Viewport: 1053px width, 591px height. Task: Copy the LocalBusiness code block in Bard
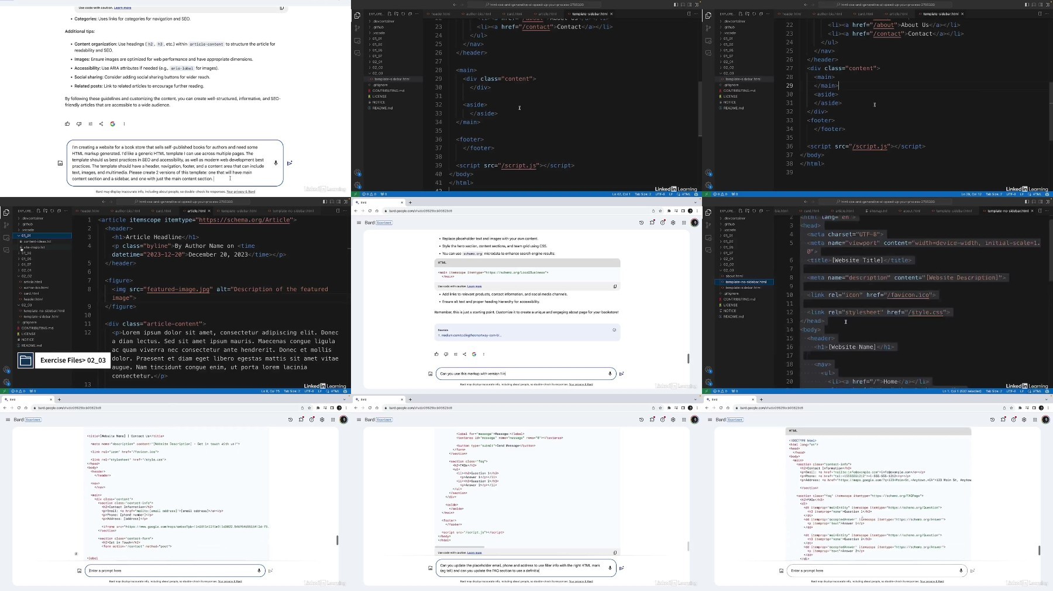point(615,286)
